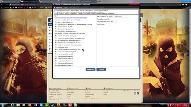Click the 'Применить' button
191x107 pixels.
pyautogui.click(x=90, y=69)
